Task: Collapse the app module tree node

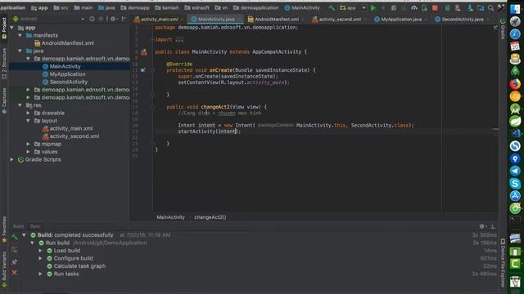Action: click(12, 28)
